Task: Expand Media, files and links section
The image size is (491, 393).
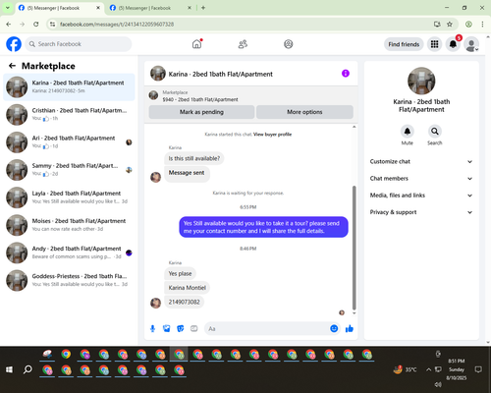Action: coord(421,196)
